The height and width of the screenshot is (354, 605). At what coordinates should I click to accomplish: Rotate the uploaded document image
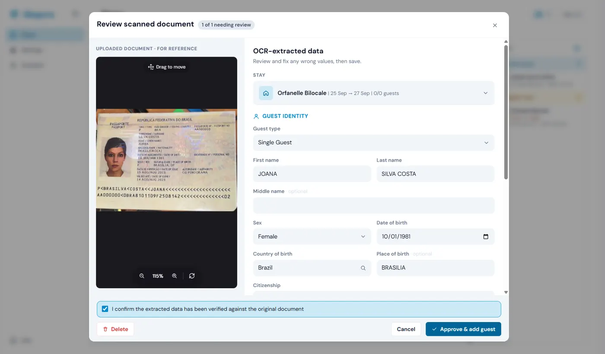(x=192, y=276)
